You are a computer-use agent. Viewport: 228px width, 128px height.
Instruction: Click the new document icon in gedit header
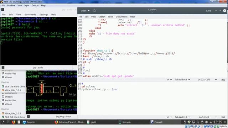coord(95,11)
